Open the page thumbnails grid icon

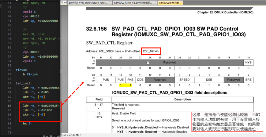coord(62,2)
